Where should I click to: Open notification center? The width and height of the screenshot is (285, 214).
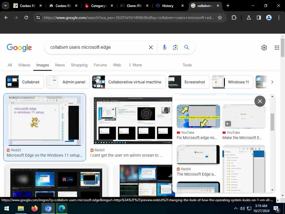tap(276, 209)
